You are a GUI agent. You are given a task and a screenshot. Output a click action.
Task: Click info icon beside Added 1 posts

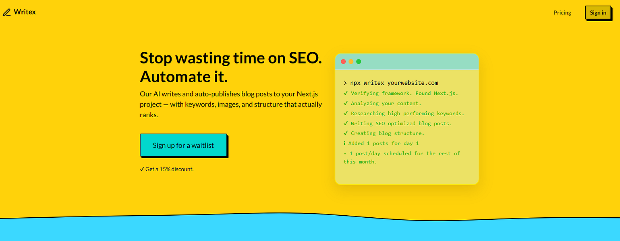click(345, 143)
